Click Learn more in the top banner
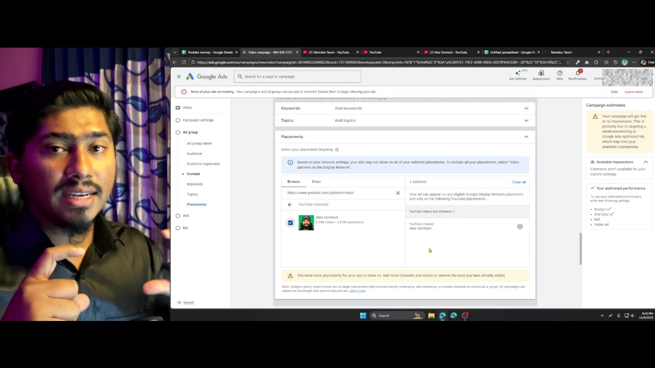 coord(634,92)
